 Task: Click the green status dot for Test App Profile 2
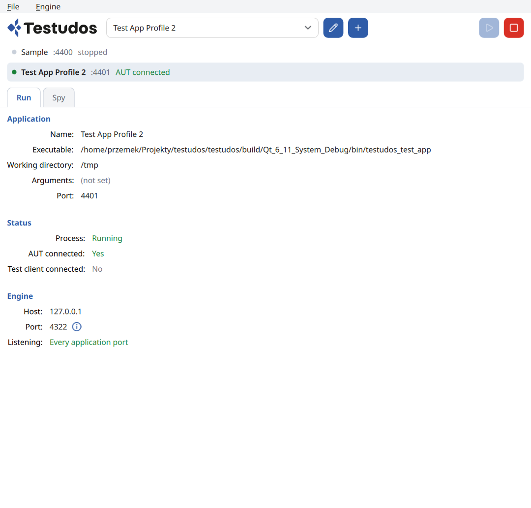pyautogui.click(x=14, y=72)
